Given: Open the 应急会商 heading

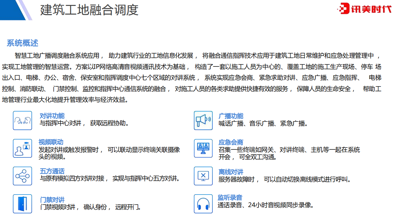Looking at the screenshot, I should pos(231,142).
